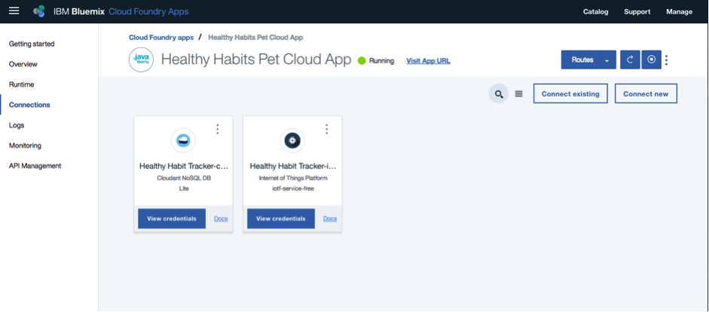
Task: Click the Cloudant NoSQL DB service icon
Action: tap(183, 141)
